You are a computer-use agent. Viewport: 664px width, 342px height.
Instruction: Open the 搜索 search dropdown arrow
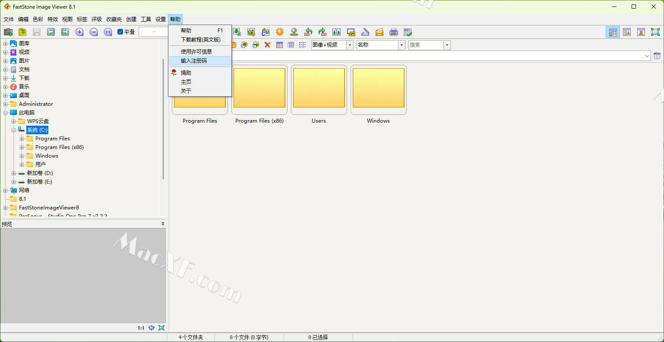pyautogui.click(x=447, y=45)
